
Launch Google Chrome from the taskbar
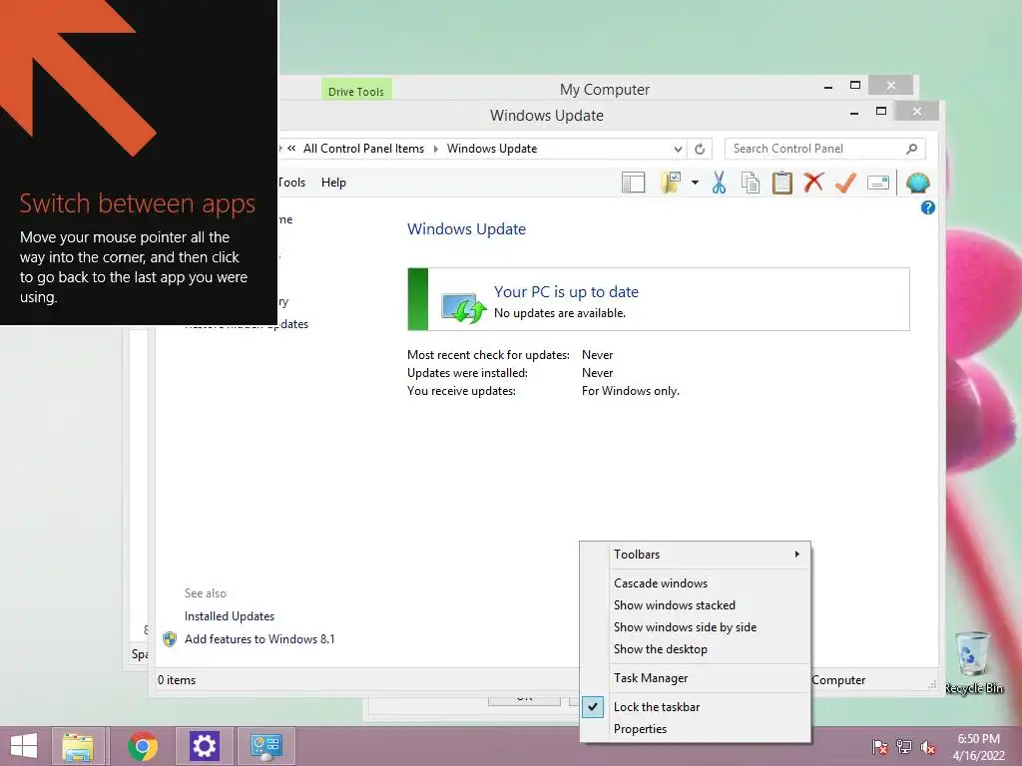pyautogui.click(x=142, y=746)
